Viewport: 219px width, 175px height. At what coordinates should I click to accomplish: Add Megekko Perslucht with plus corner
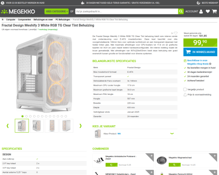(214, 172)
